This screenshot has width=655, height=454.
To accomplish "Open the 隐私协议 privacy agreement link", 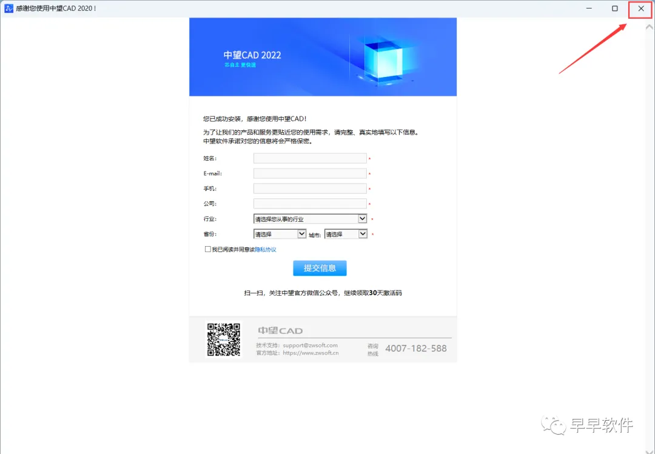I will [x=266, y=249].
